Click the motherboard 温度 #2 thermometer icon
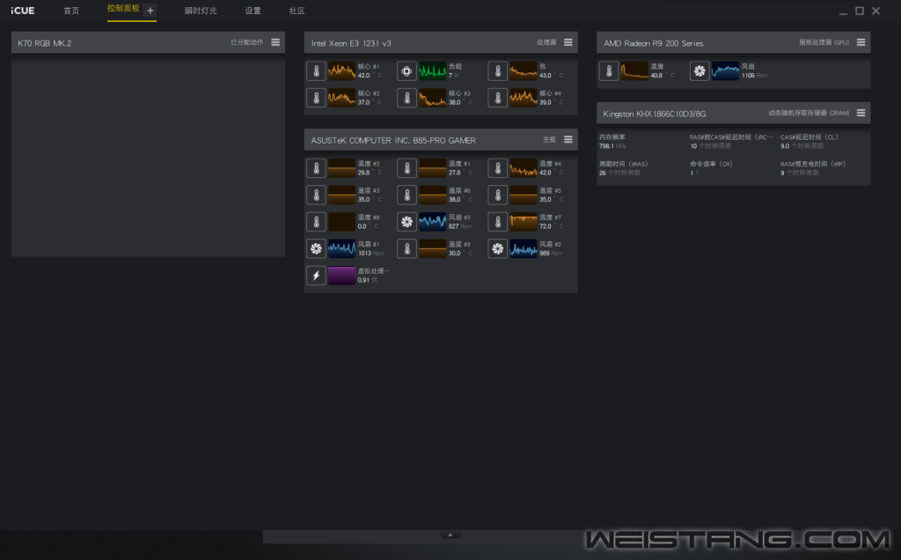901x560 pixels. 316,168
